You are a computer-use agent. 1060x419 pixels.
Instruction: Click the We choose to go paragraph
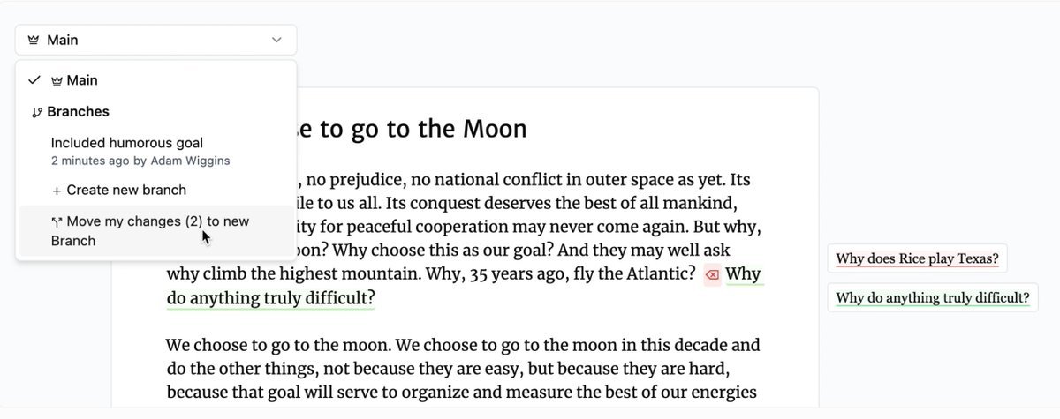point(463,369)
